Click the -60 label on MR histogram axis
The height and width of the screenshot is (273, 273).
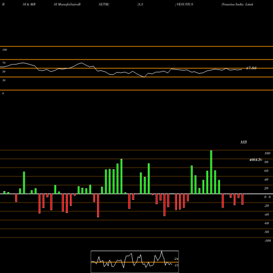coord(266,223)
